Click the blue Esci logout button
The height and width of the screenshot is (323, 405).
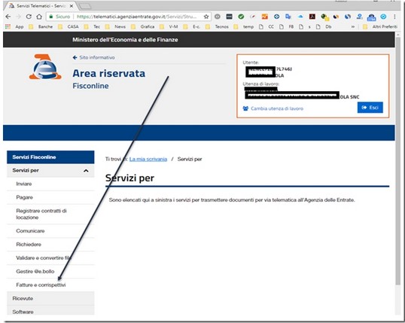(370, 108)
